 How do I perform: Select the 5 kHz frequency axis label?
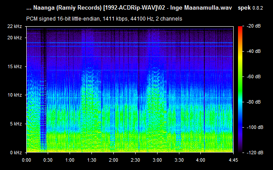[16, 124]
